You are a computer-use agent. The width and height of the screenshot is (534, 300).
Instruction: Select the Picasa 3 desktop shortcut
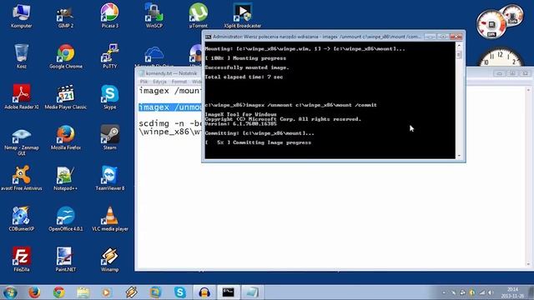tap(109, 15)
